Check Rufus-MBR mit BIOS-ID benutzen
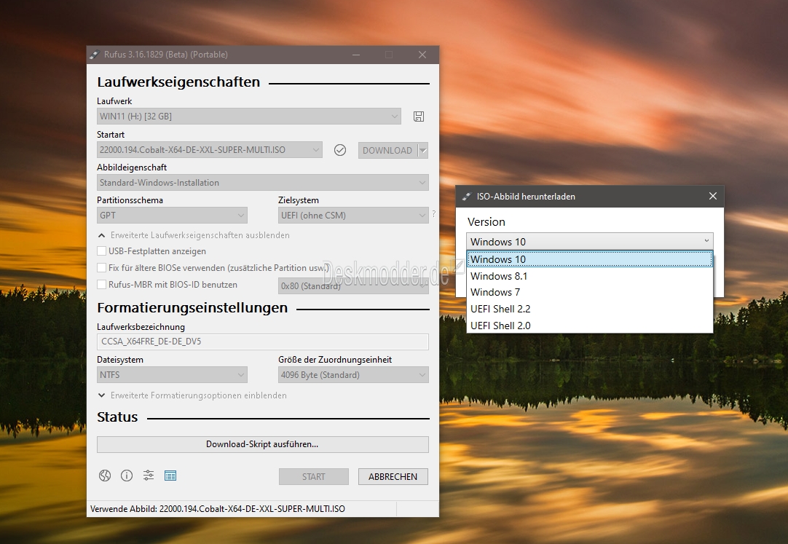Screen dimensions: 788x544 coord(101,284)
